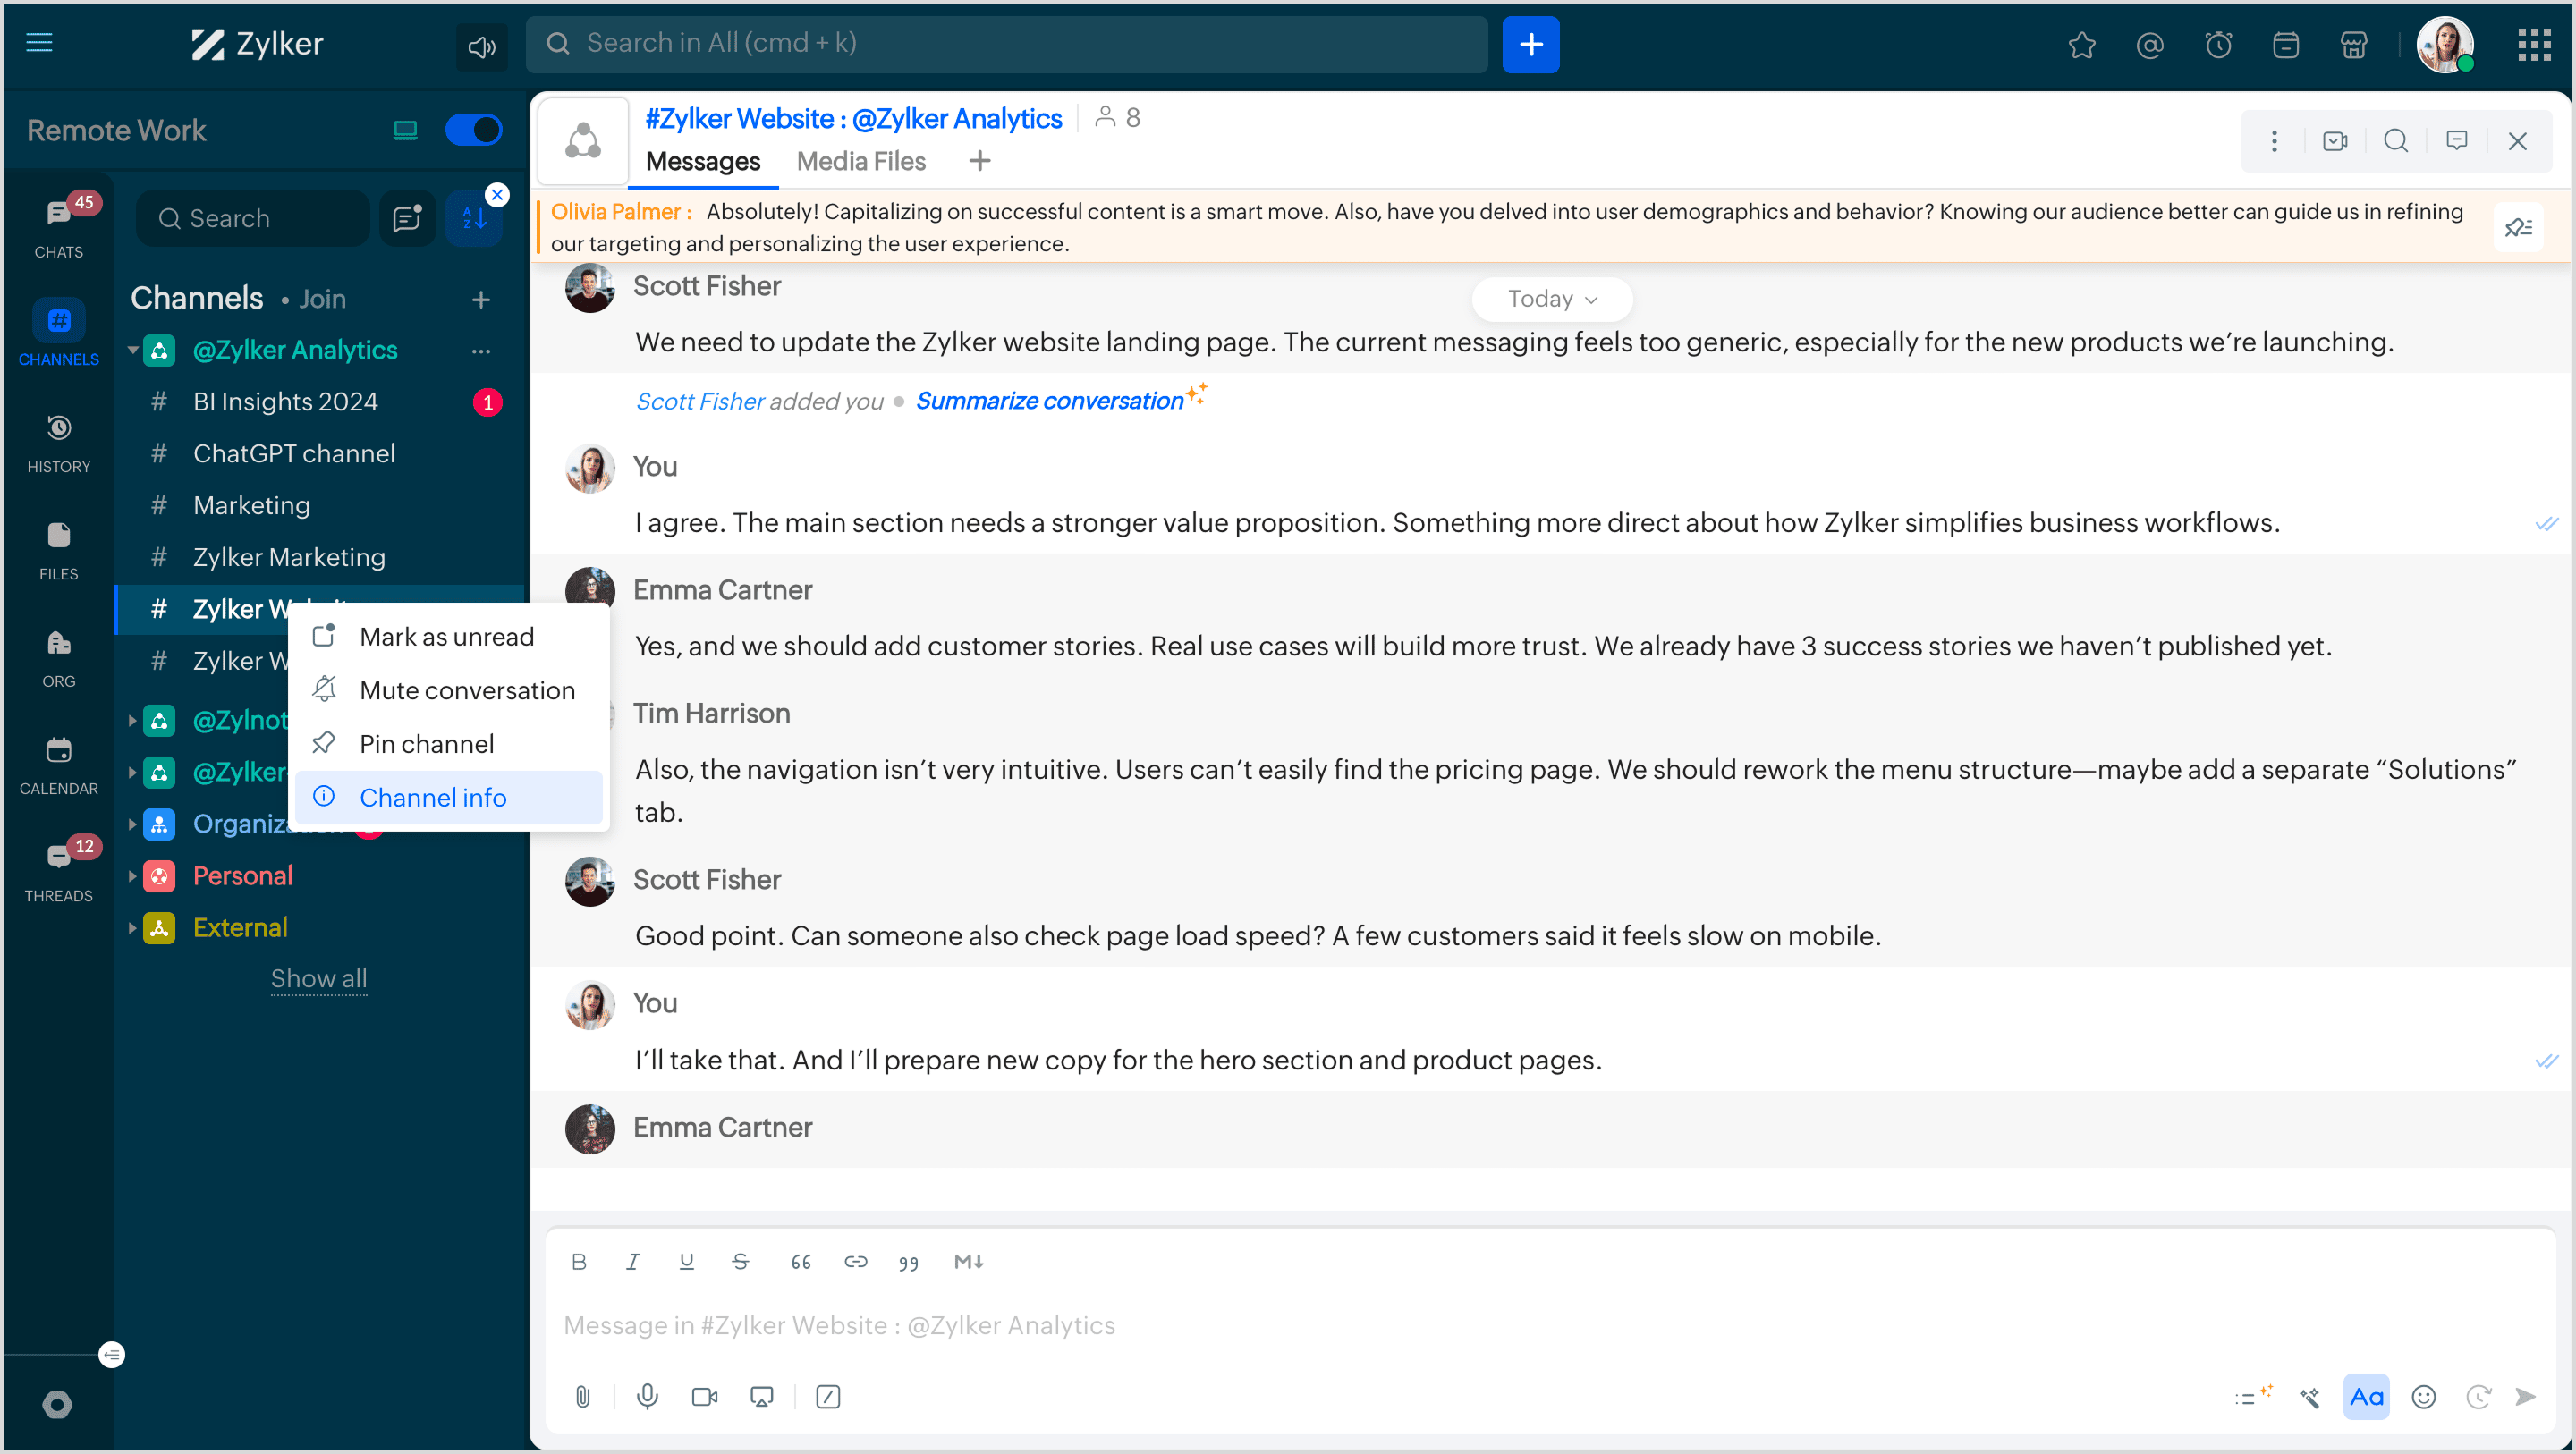Toggle the sound speaker button beside Zylker
2576x1454 pixels.
[x=481, y=46]
